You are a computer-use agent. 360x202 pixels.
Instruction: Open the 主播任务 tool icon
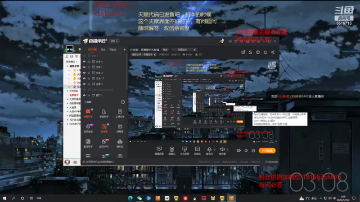click(120, 113)
